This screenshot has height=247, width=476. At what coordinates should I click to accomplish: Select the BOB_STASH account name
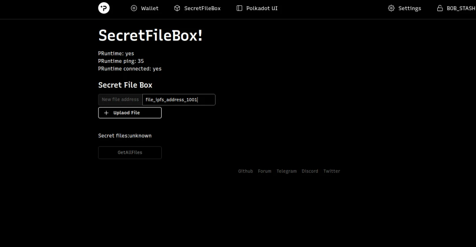point(461,8)
